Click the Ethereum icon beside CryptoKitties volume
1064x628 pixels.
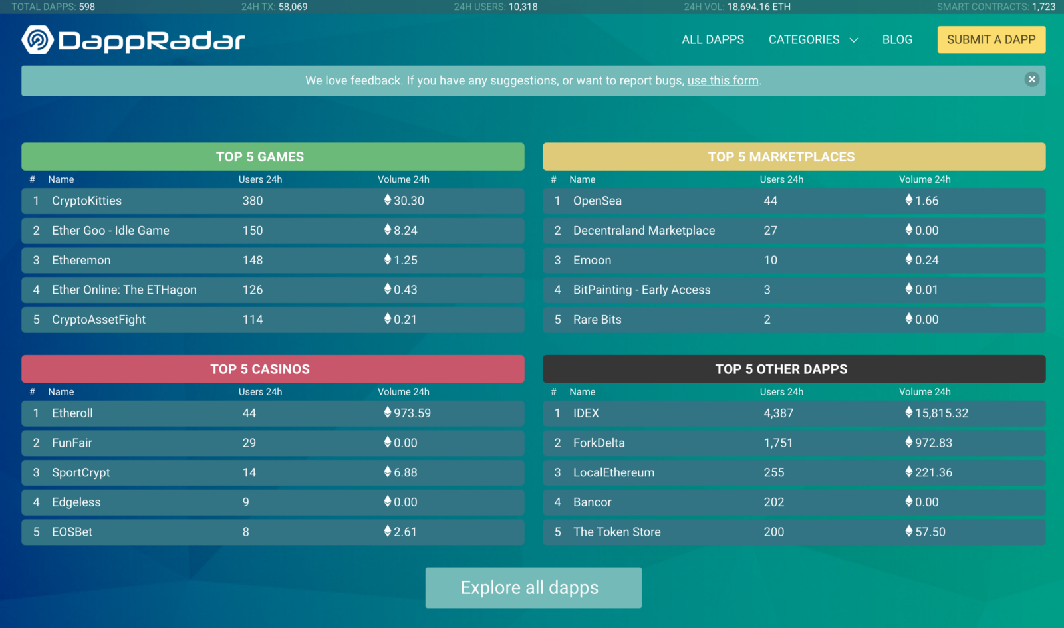[x=388, y=200]
